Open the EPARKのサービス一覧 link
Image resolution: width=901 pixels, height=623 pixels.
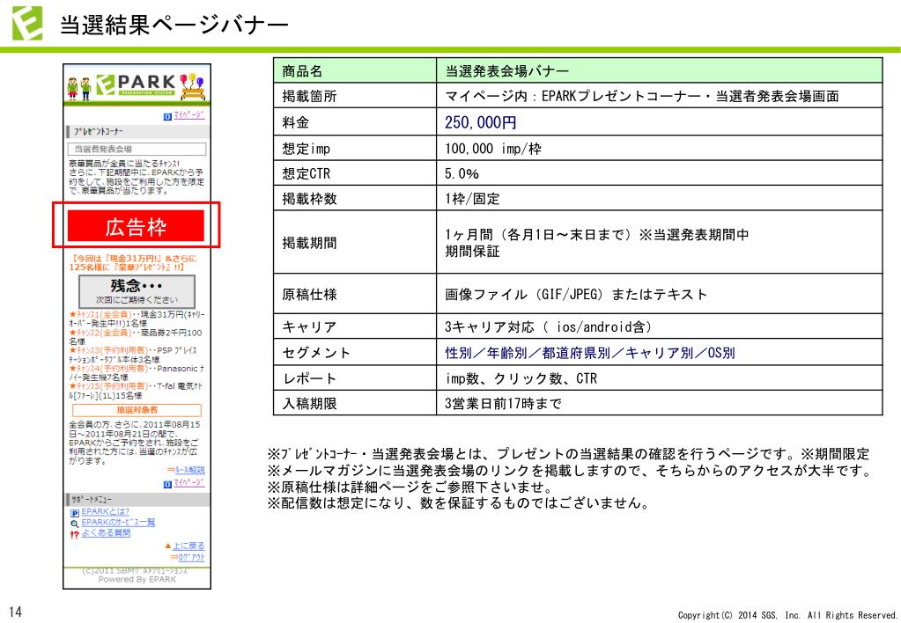coord(118,522)
